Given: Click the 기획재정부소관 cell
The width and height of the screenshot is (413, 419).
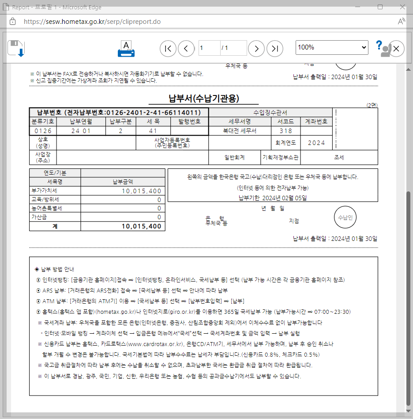Looking at the screenshot, I should click(280, 157).
